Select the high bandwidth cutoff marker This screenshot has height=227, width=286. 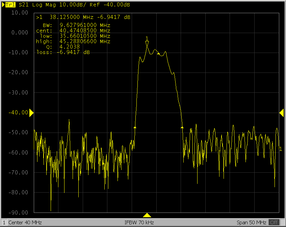pyautogui.click(x=182, y=127)
